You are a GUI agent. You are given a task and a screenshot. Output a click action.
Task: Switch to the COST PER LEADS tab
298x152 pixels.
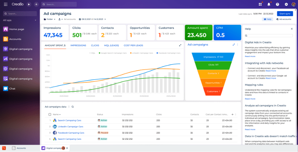[133, 45]
